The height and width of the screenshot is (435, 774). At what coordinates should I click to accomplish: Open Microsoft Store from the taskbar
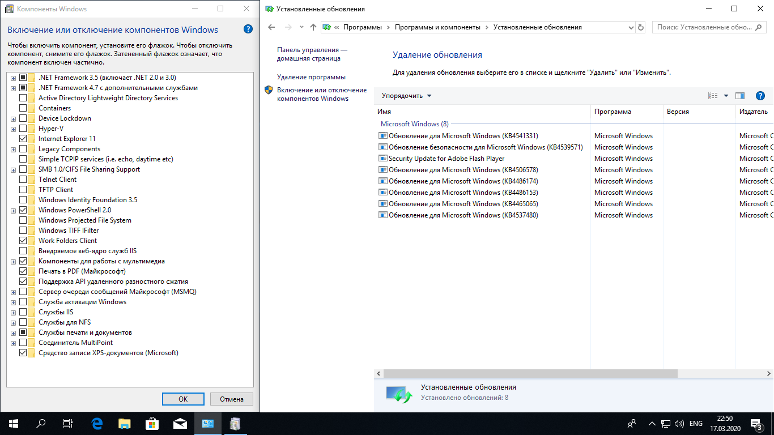(152, 423)
